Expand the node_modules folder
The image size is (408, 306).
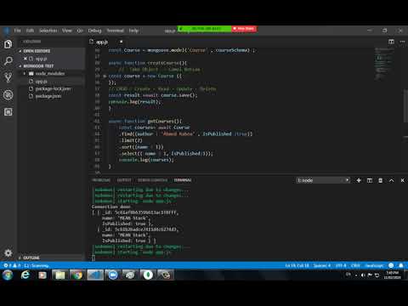coord(49,73)
